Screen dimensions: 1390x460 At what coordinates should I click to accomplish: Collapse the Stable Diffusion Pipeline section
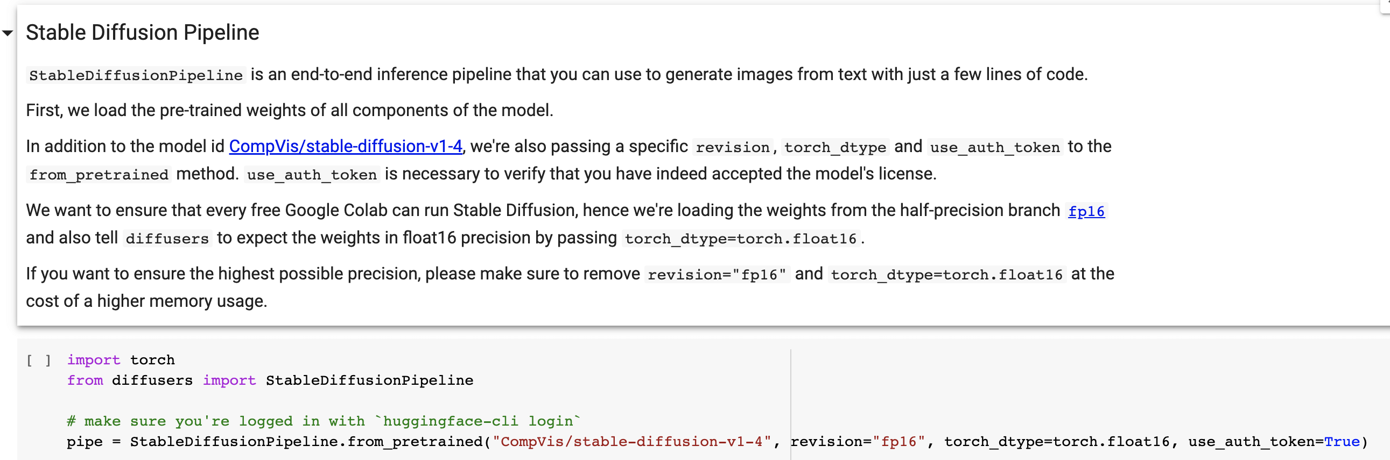point(8,33)
